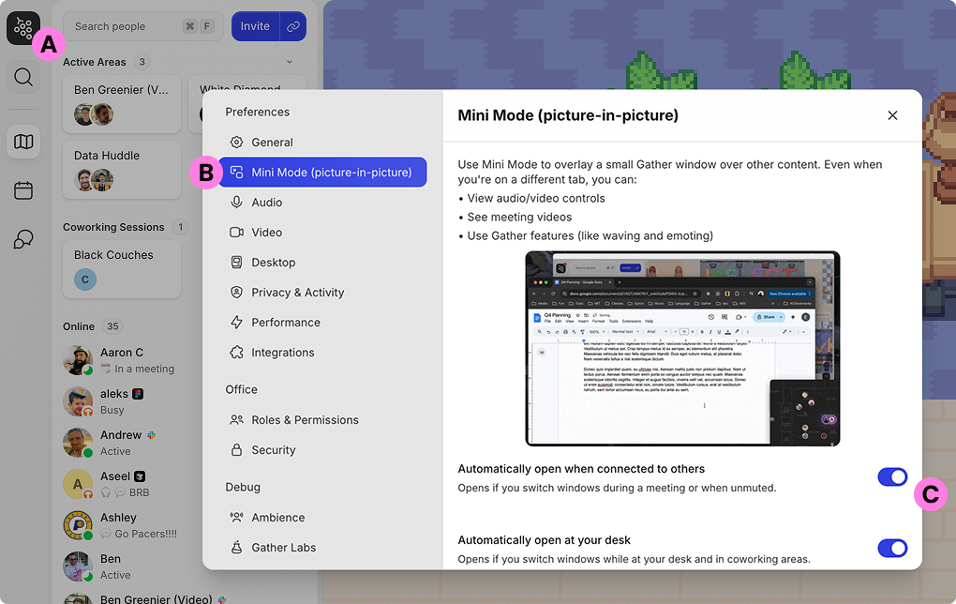Screen dimensions: 956x604
Task: Copy invite link via chain icon
Action: coord(293,26)
